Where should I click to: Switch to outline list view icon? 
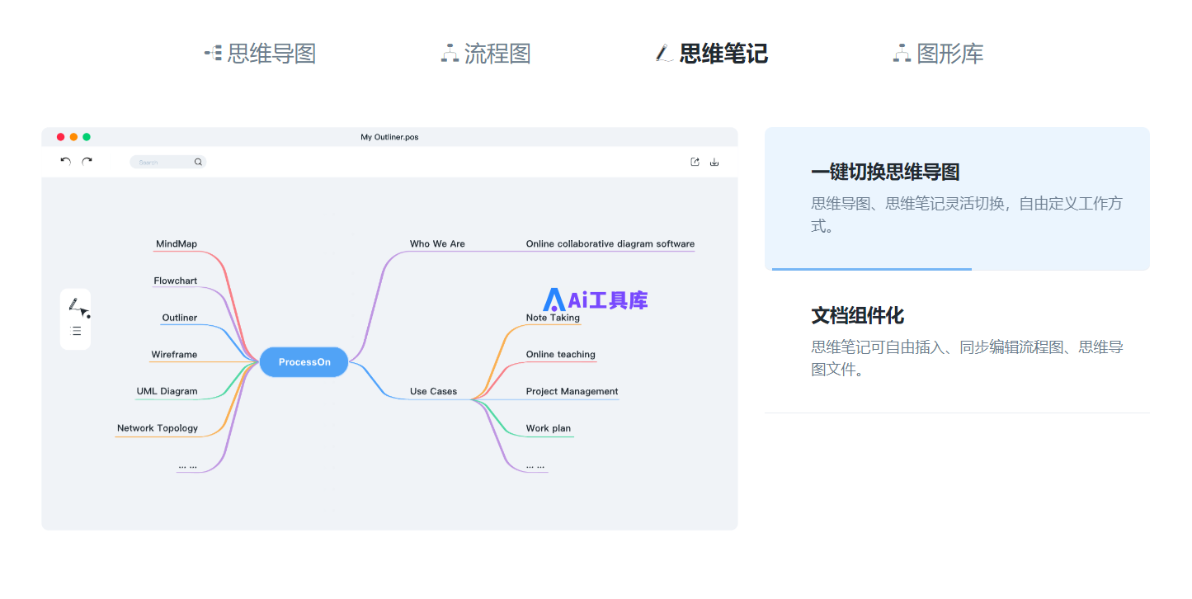77,331
